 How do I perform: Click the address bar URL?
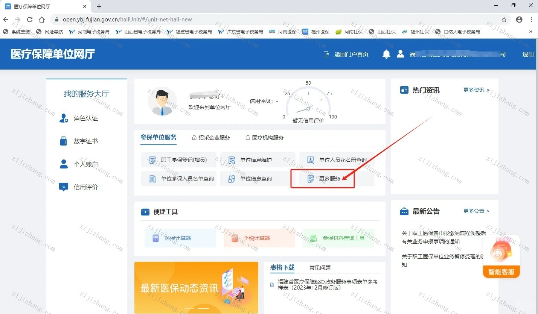[127, 20]
